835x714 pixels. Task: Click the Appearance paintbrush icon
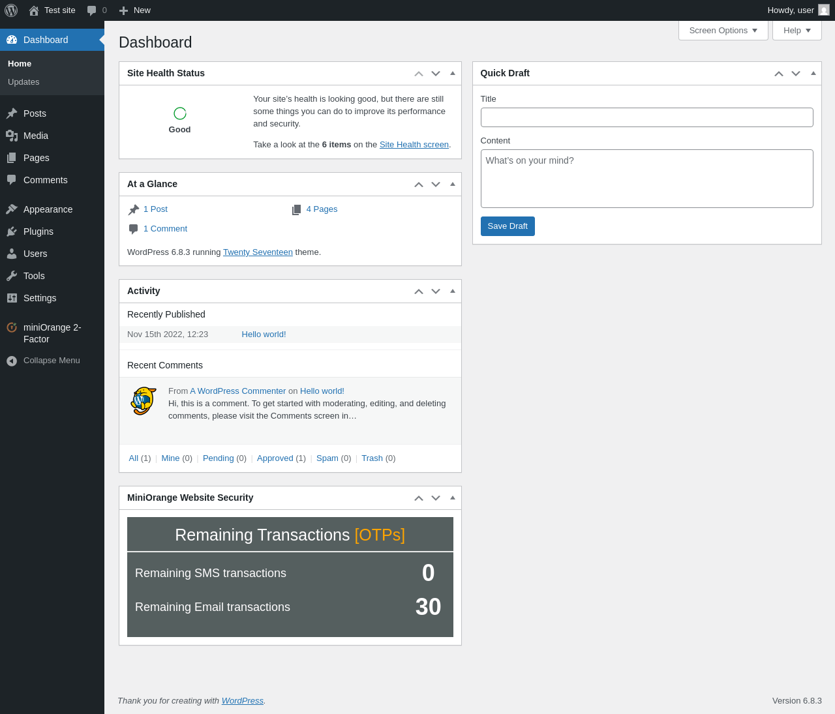(x=12, y=209)
